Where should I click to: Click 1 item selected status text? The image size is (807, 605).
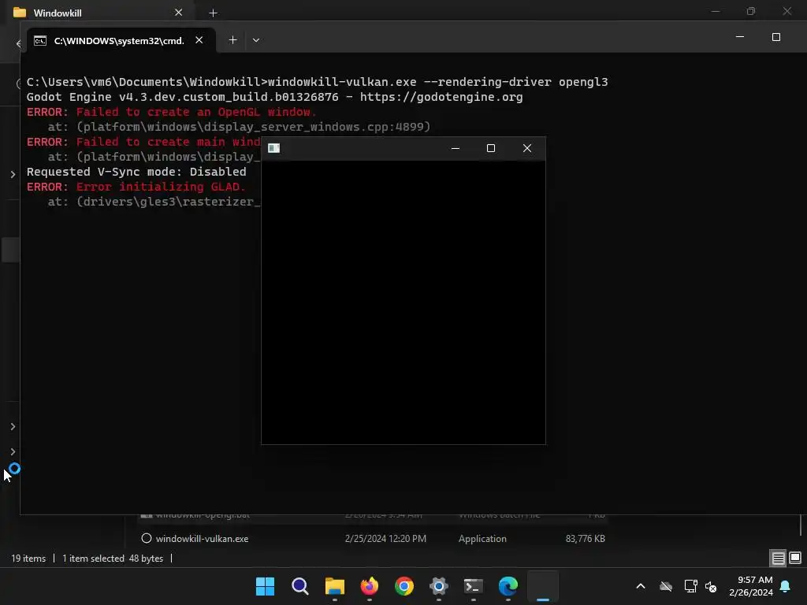93,559
